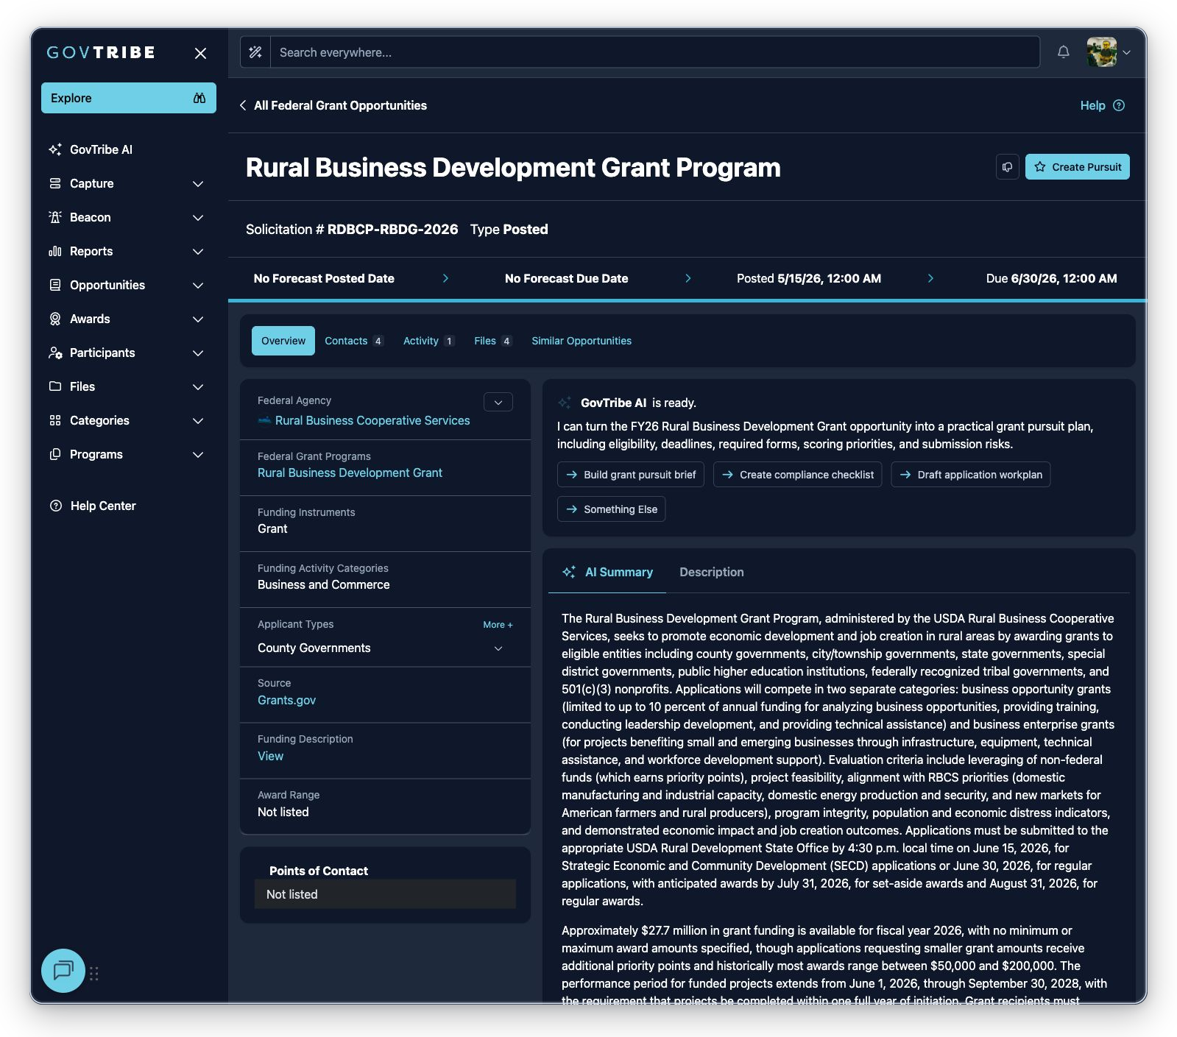Open the Similar Opportunities tab
The image size is (1177, 1037).
click(x=582, y=341)
